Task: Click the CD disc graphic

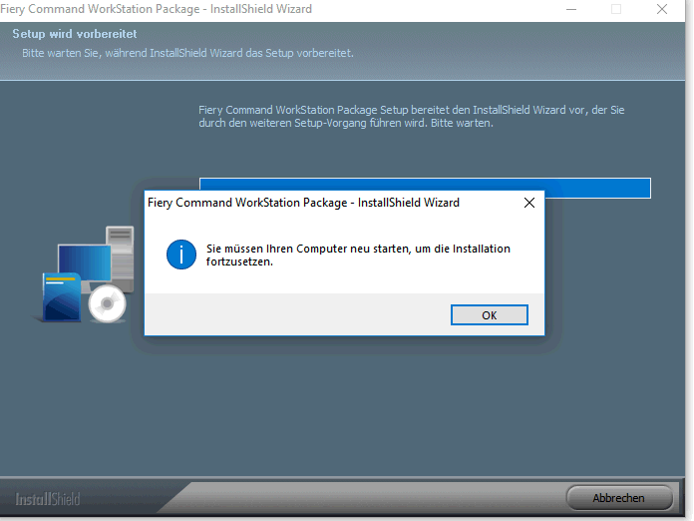Action: [107, 303]
